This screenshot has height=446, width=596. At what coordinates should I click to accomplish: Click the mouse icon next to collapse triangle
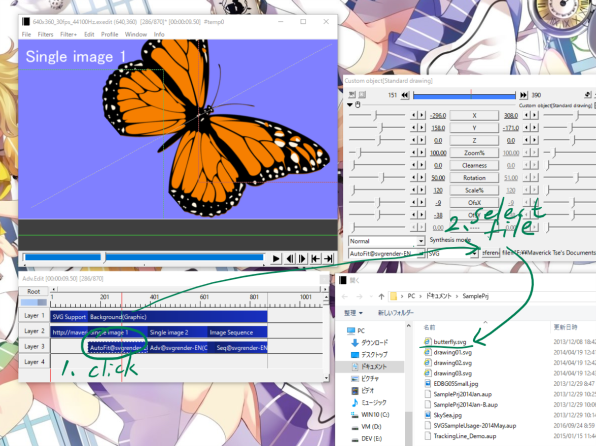tap(358, 104)
